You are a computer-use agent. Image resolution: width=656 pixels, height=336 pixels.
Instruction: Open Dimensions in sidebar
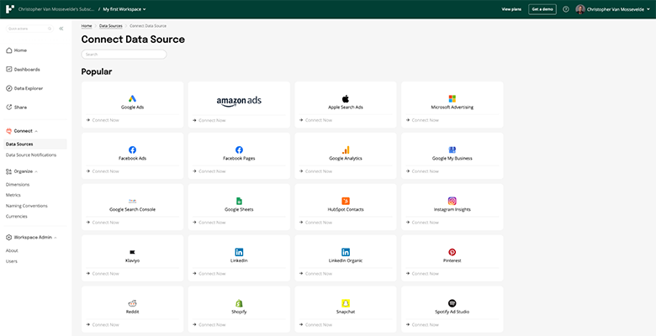click(x=18, y=184)
